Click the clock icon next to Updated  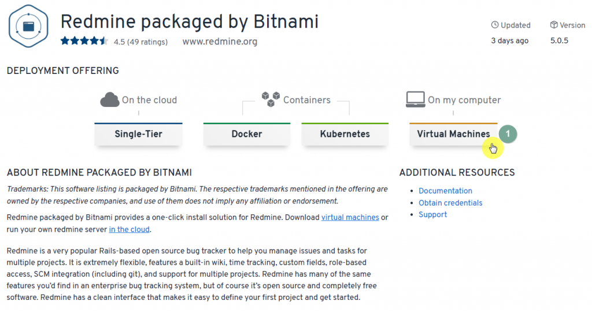point(494,25)
